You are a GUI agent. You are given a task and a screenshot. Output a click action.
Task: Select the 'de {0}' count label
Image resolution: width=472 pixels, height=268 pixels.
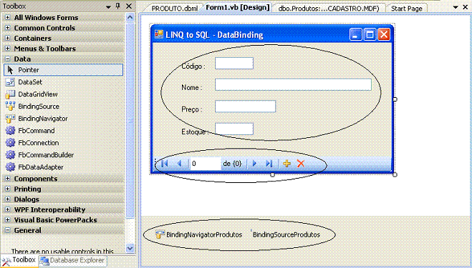tap(232, 164)
